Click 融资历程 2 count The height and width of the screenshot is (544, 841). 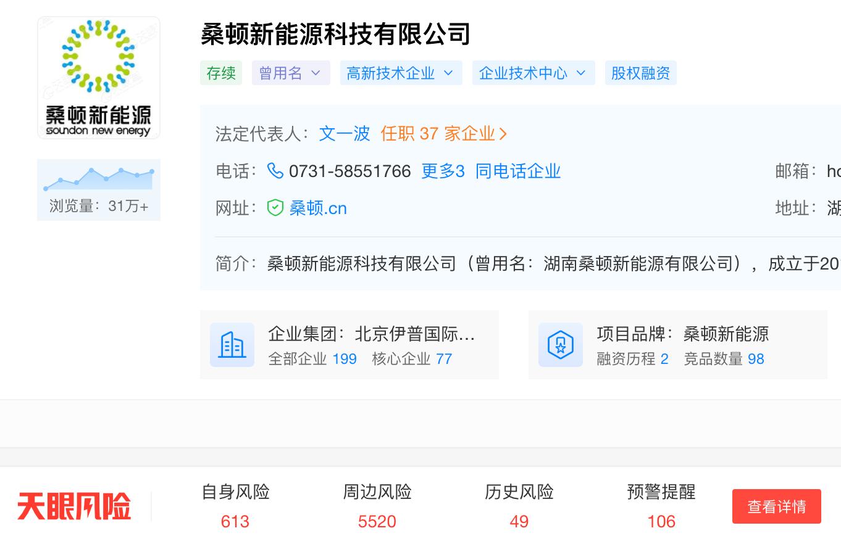point(632,359)
